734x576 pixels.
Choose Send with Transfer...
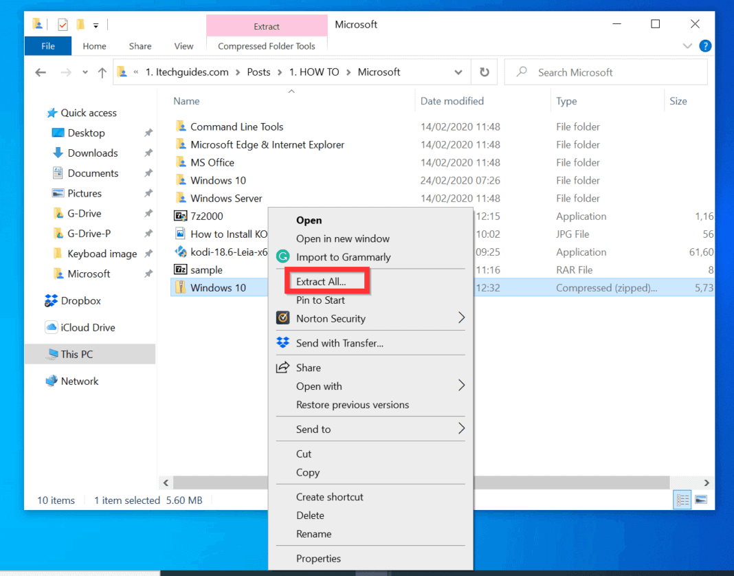340,343
